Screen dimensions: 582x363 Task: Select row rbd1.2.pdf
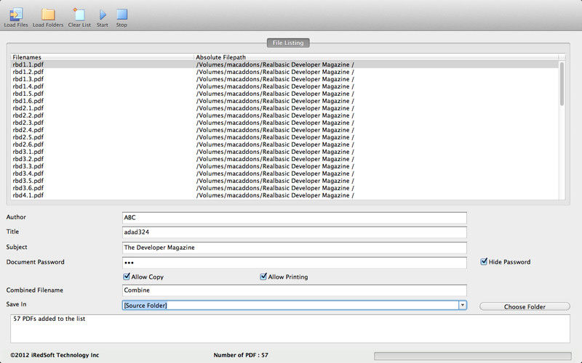pyautogui.click(x=284, y=72)
